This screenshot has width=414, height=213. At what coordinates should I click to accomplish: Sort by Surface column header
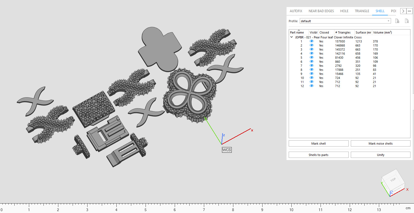click(x=363, y=32)
